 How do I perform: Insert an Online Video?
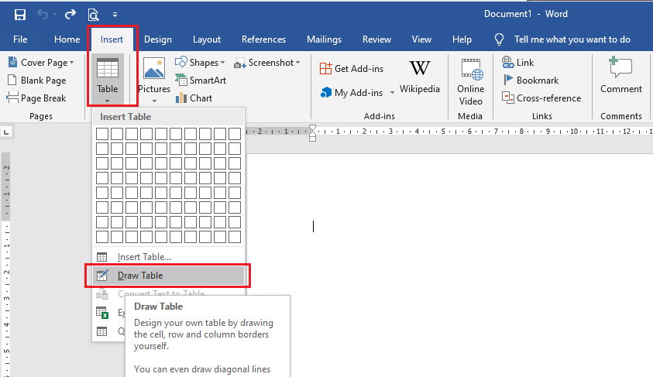tap(471, 82)
